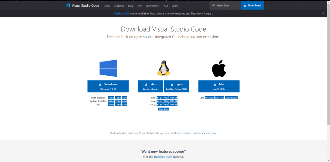Select System Installer 32 bit

[118, 101]
